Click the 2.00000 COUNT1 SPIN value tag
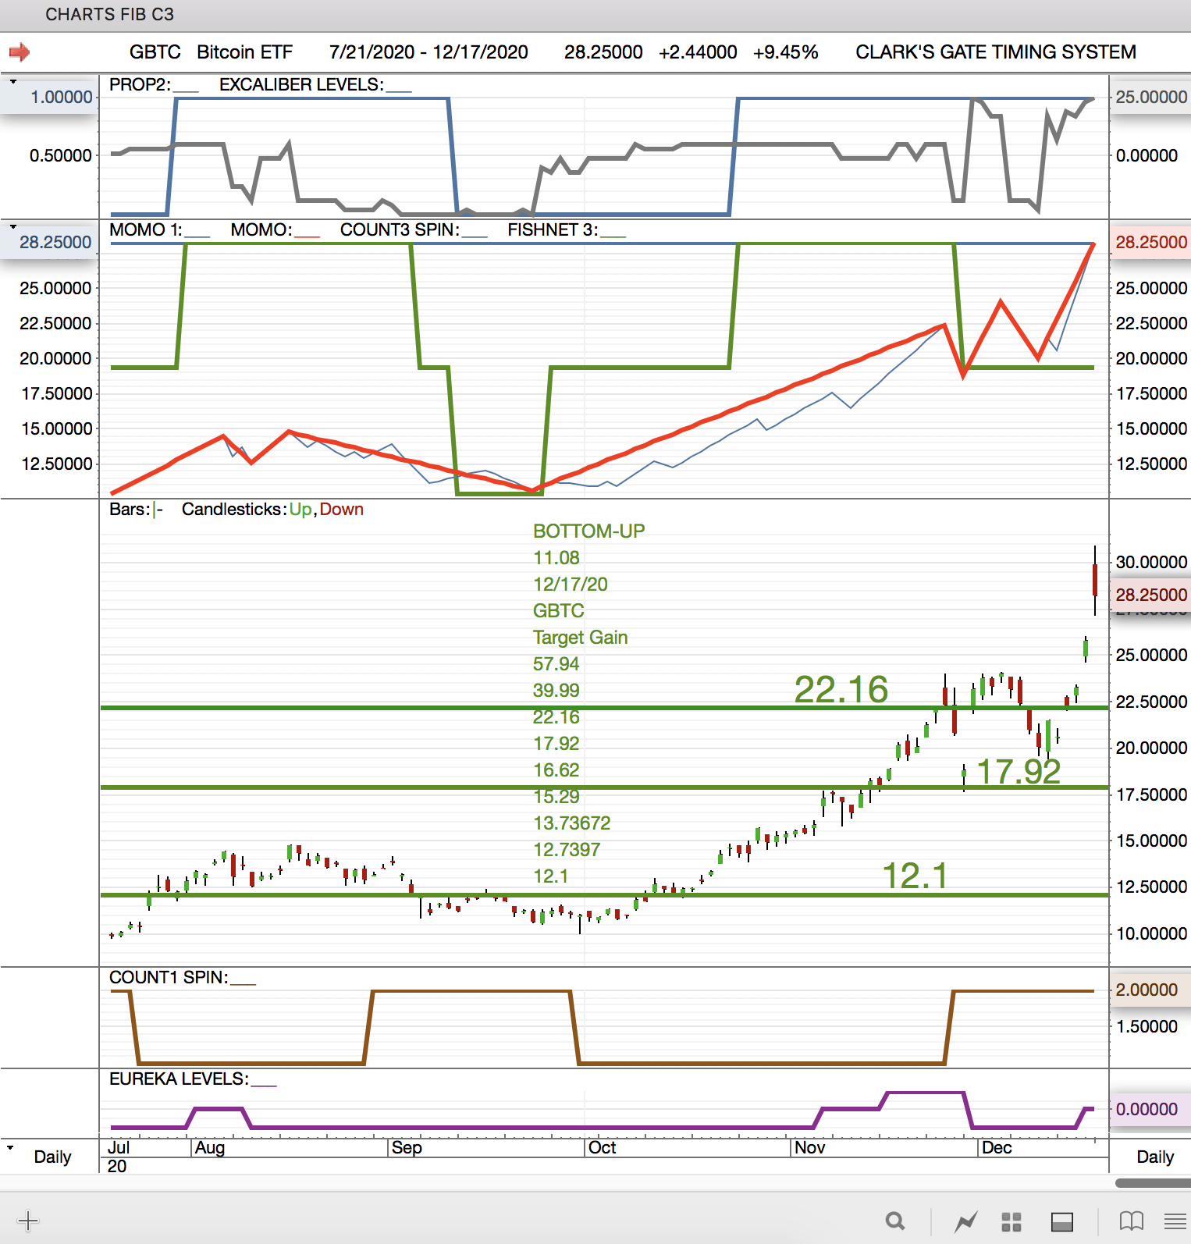Screen dimensions: 1191x1244 pos(1150,990)
